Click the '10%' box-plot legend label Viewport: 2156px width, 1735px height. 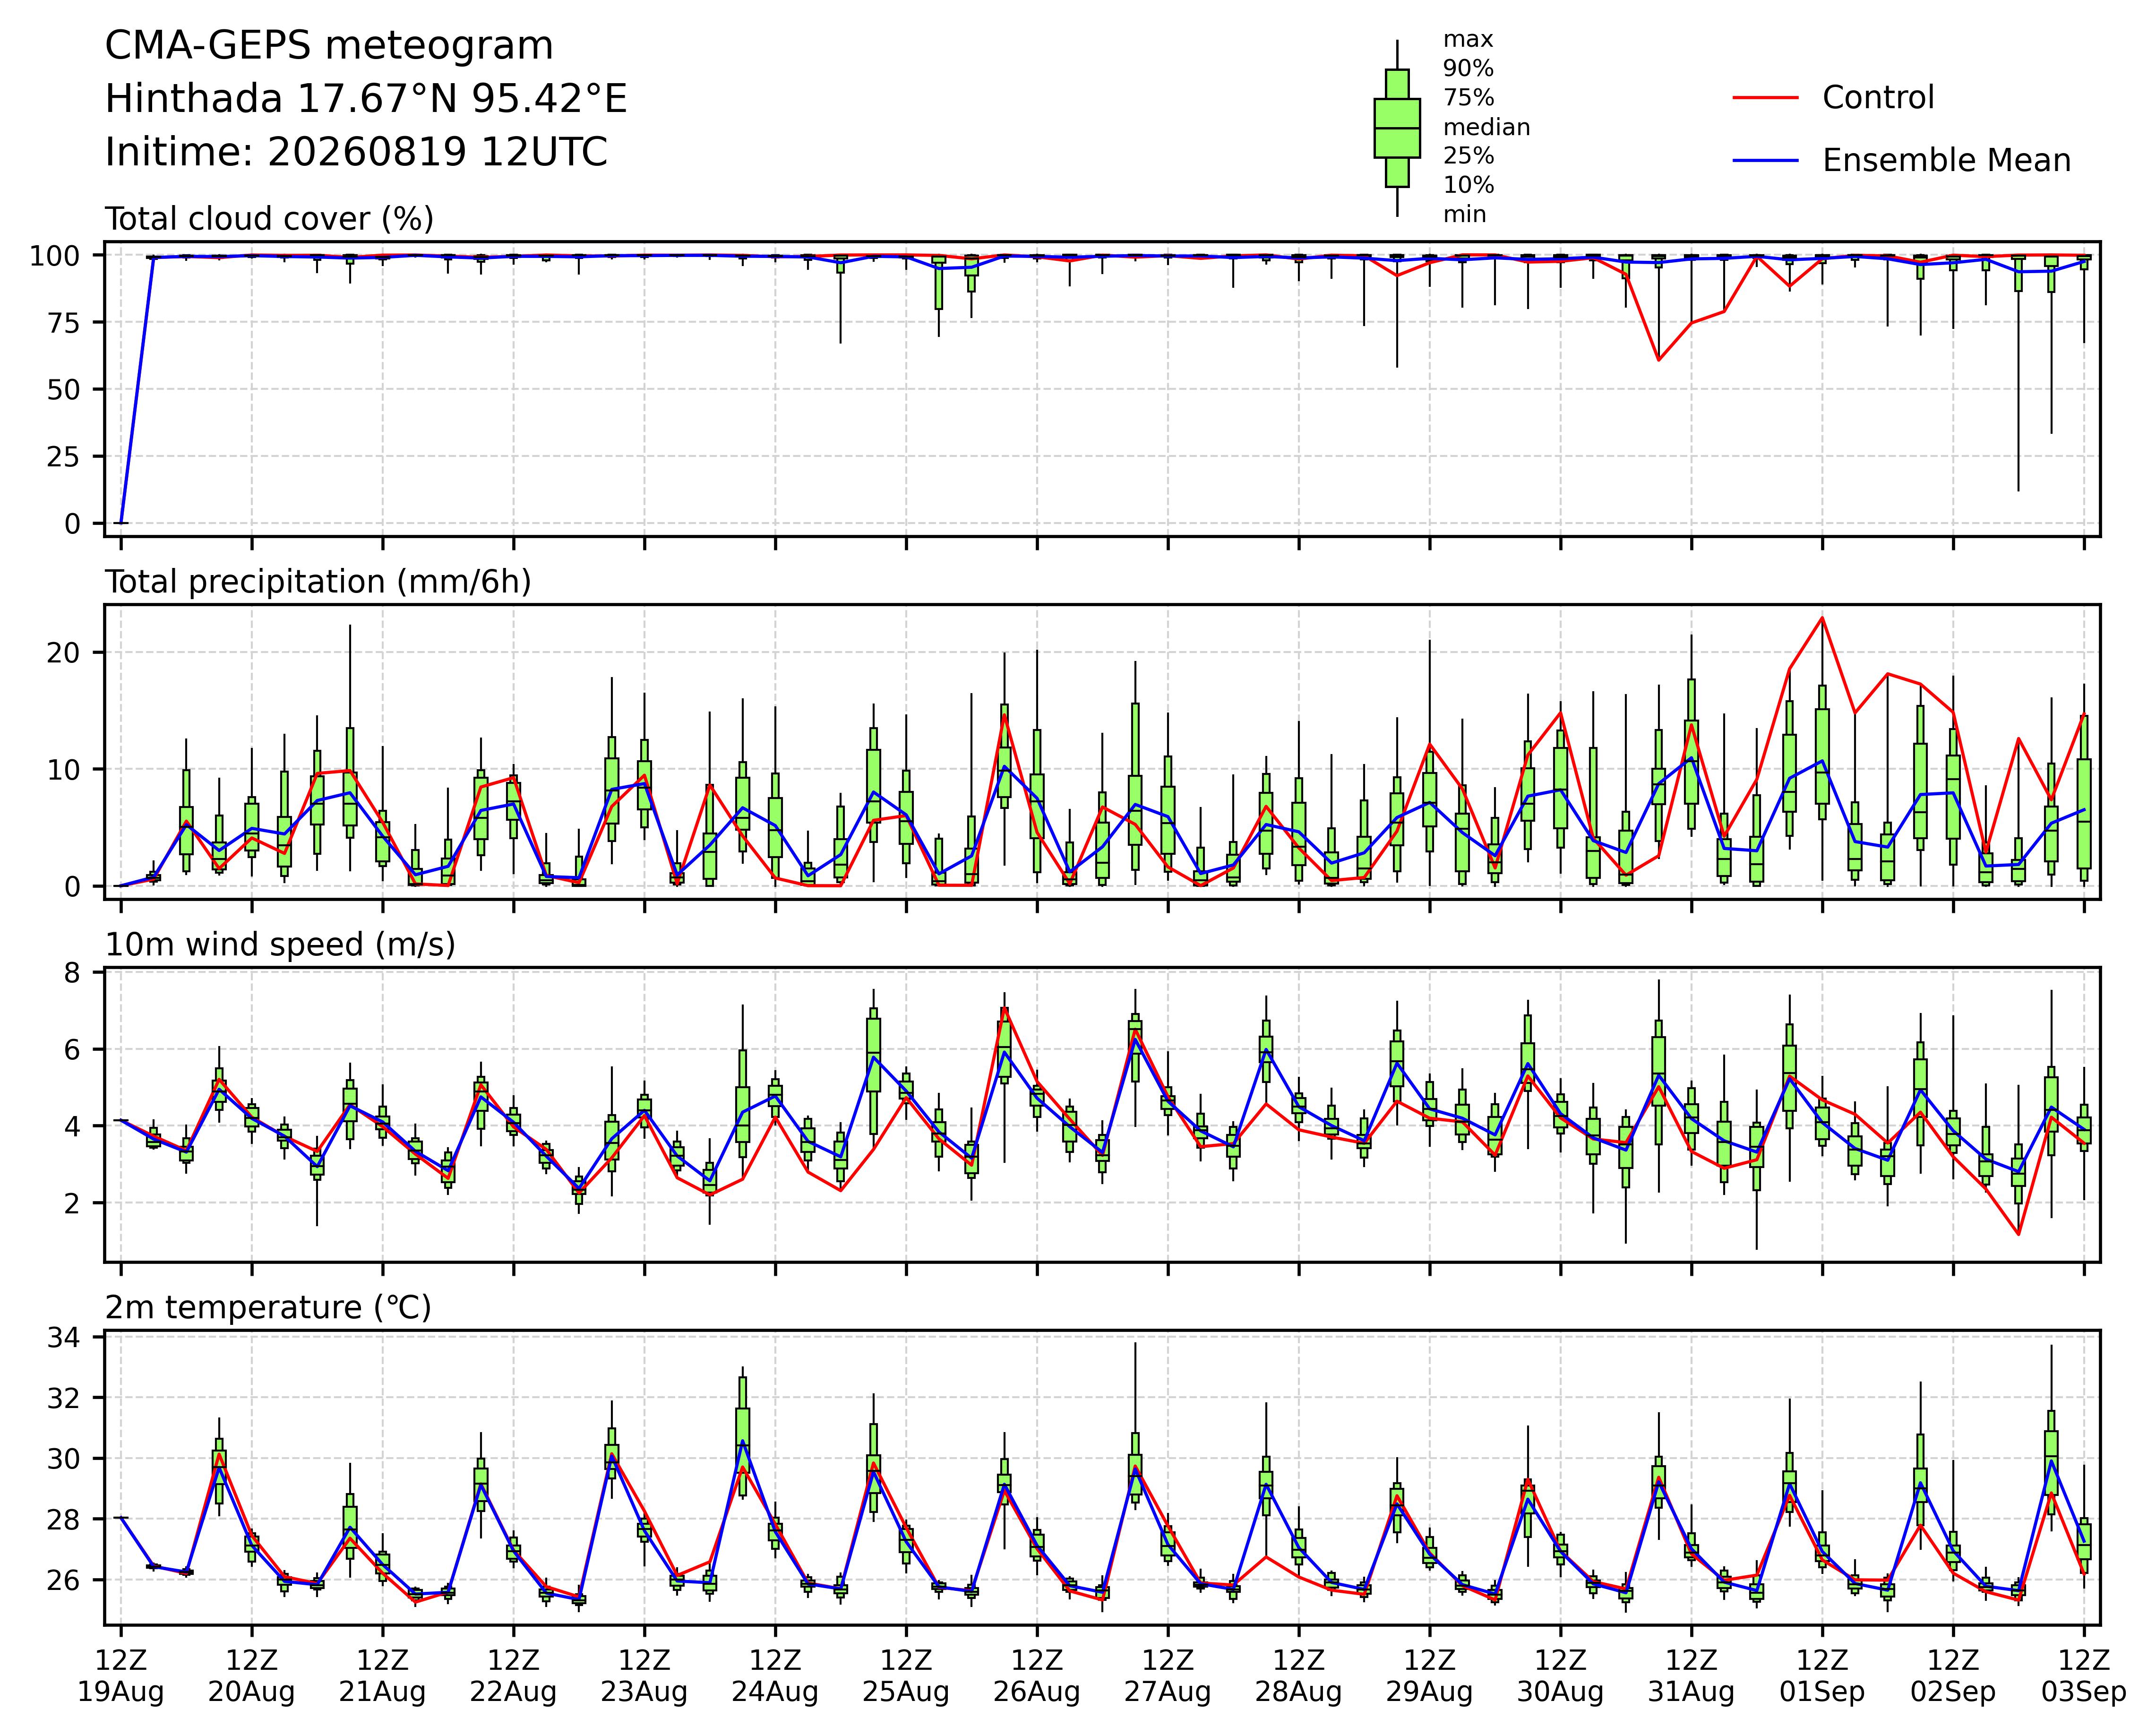(1468, 186)
